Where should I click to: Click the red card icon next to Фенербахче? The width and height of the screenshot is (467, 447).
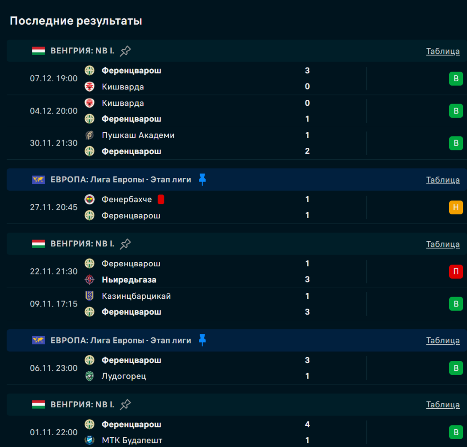[x=161, y=199]
